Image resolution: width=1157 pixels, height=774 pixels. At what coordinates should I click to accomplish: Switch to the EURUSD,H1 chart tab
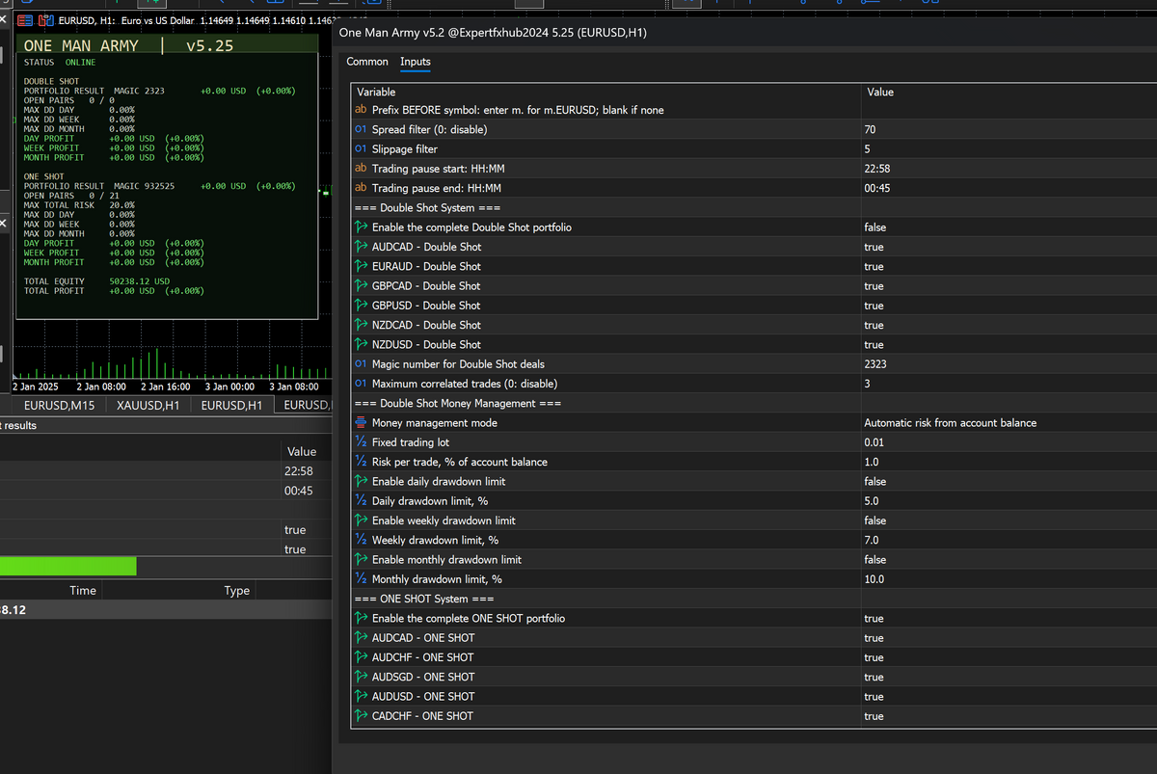(231, 406)
